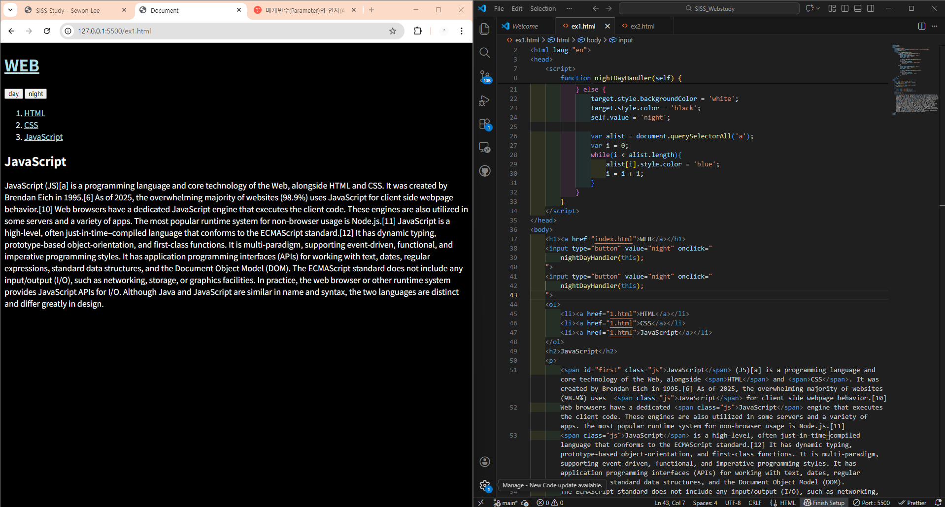
Task: Toggle the bottom panel layout button
Action: point(858,8)
